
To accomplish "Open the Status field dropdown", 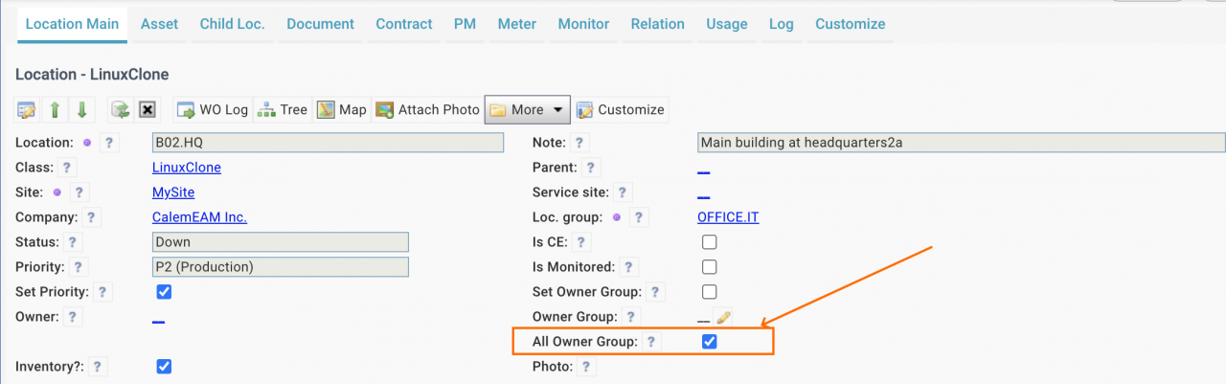I will click(x=281, y=242).
